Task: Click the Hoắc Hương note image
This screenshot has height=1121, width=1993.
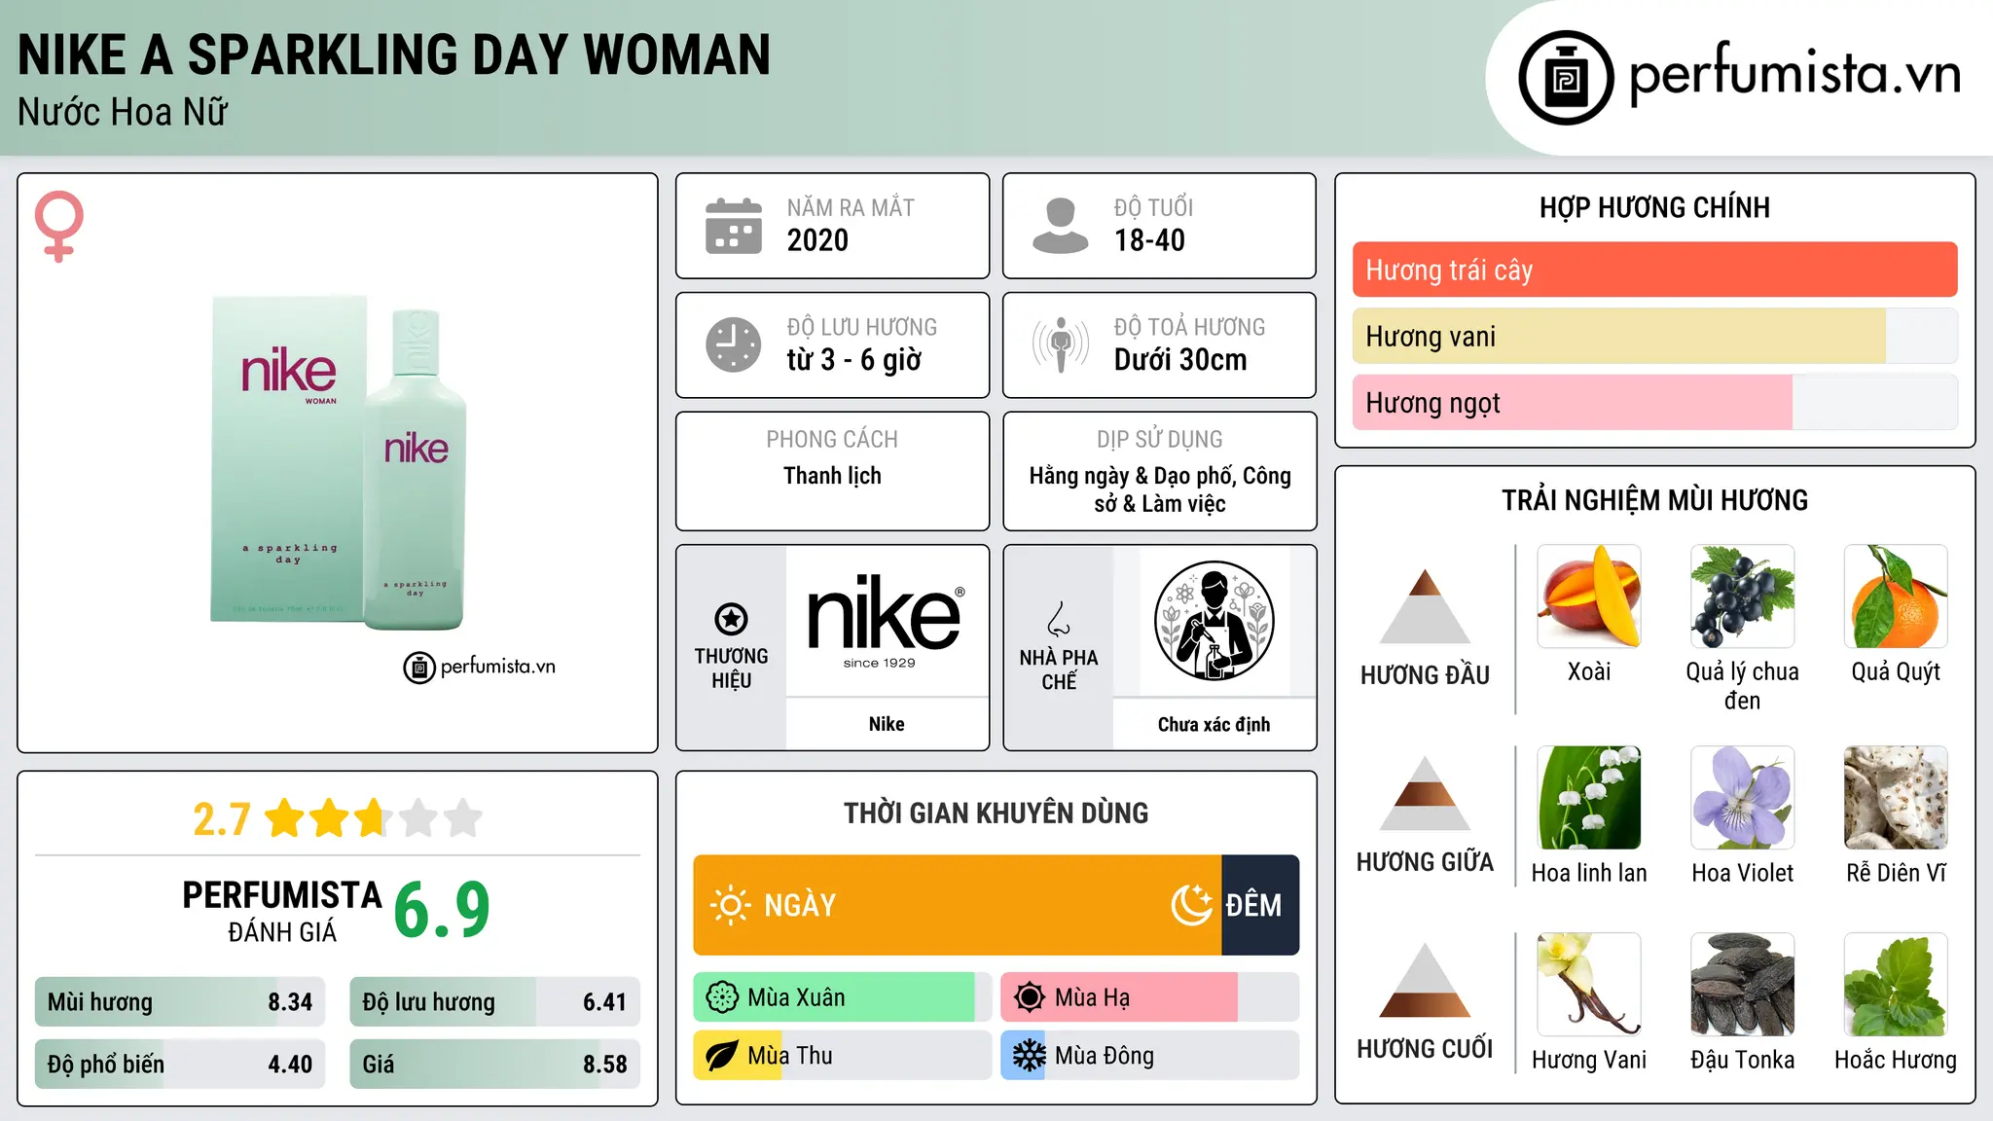Action: (1896, 985)
